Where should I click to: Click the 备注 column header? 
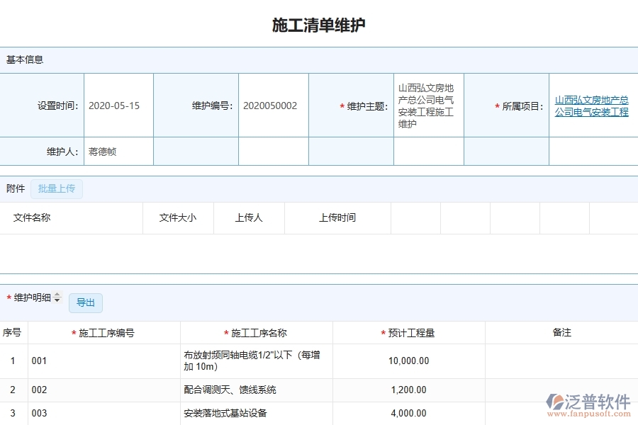pyautogui.click(x=561, y=332)
